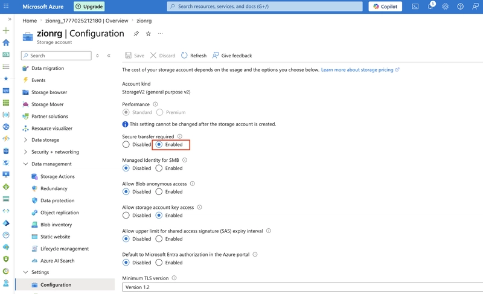Screen dimensions: 483x294
Task: Open zionrg_1777025212180 Overview breadcrumb
Action: tap(86, 21)
